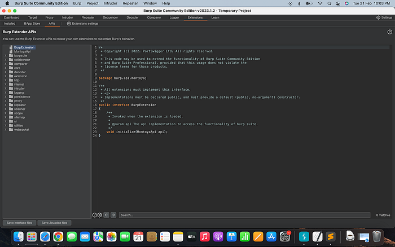Image resolution: width=395 pixels, height=247 pixels.
Task: Expand the intruder folder
Action: point(6,89)
